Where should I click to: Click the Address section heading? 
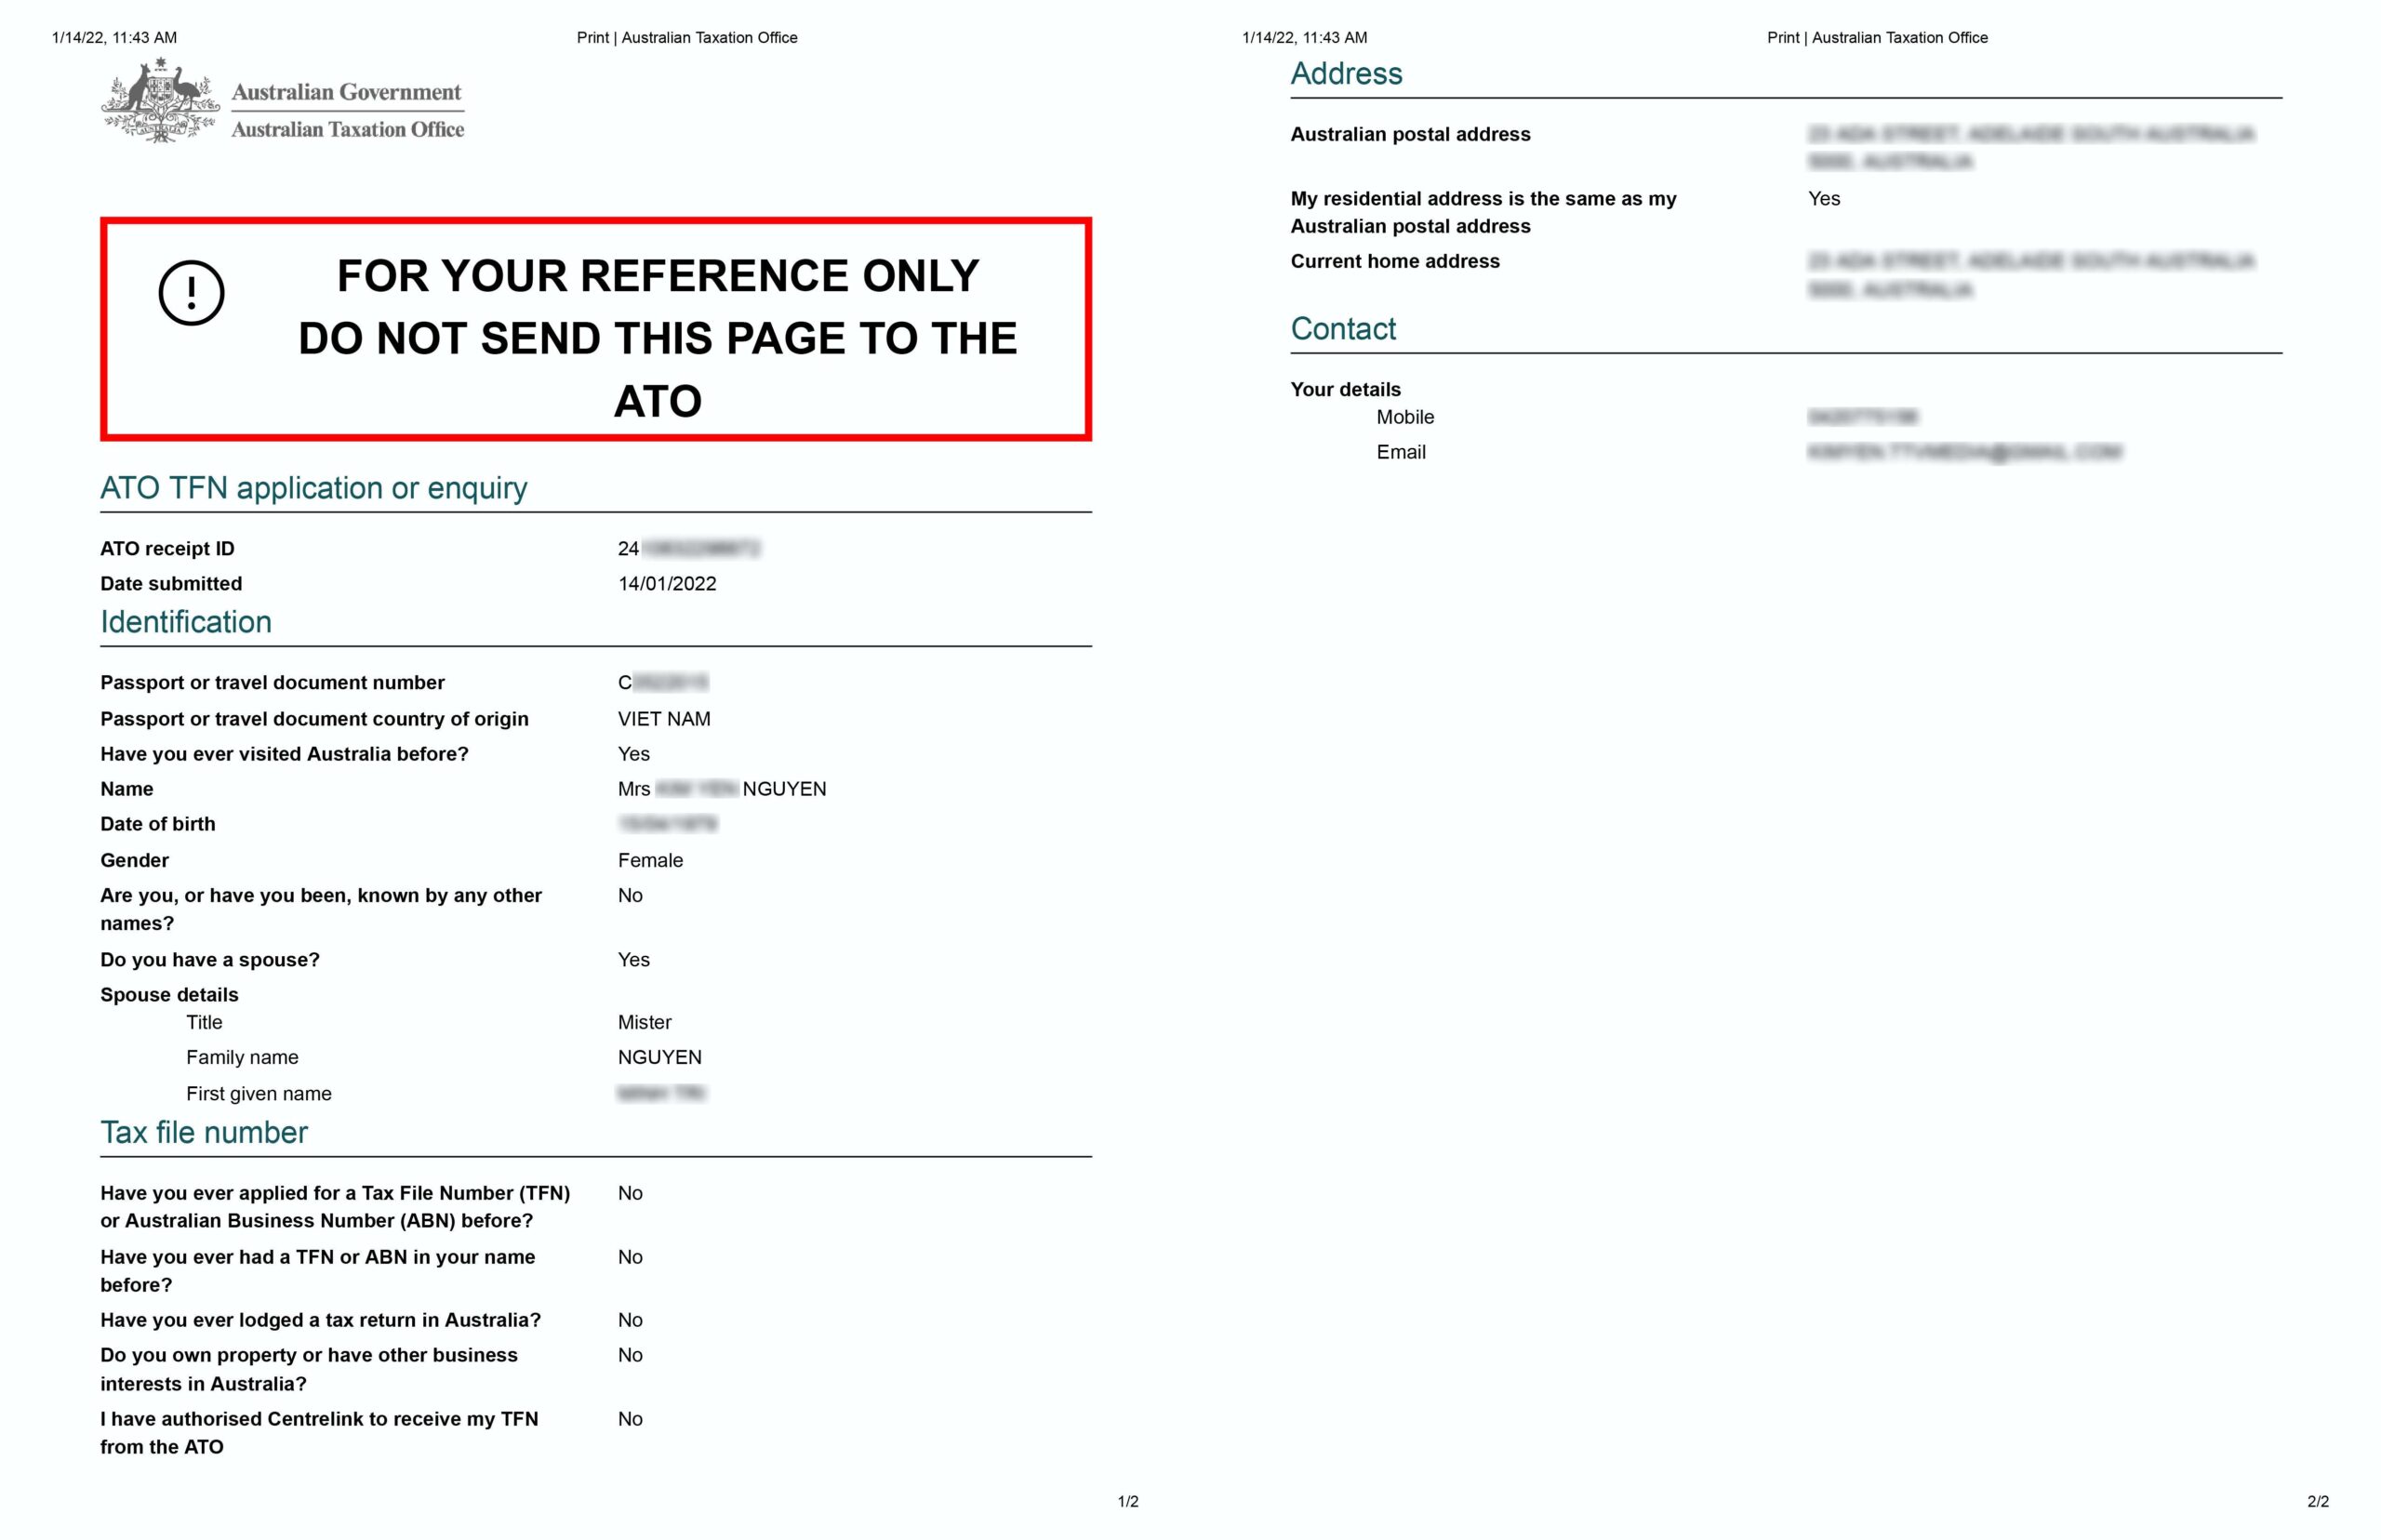1346,74
